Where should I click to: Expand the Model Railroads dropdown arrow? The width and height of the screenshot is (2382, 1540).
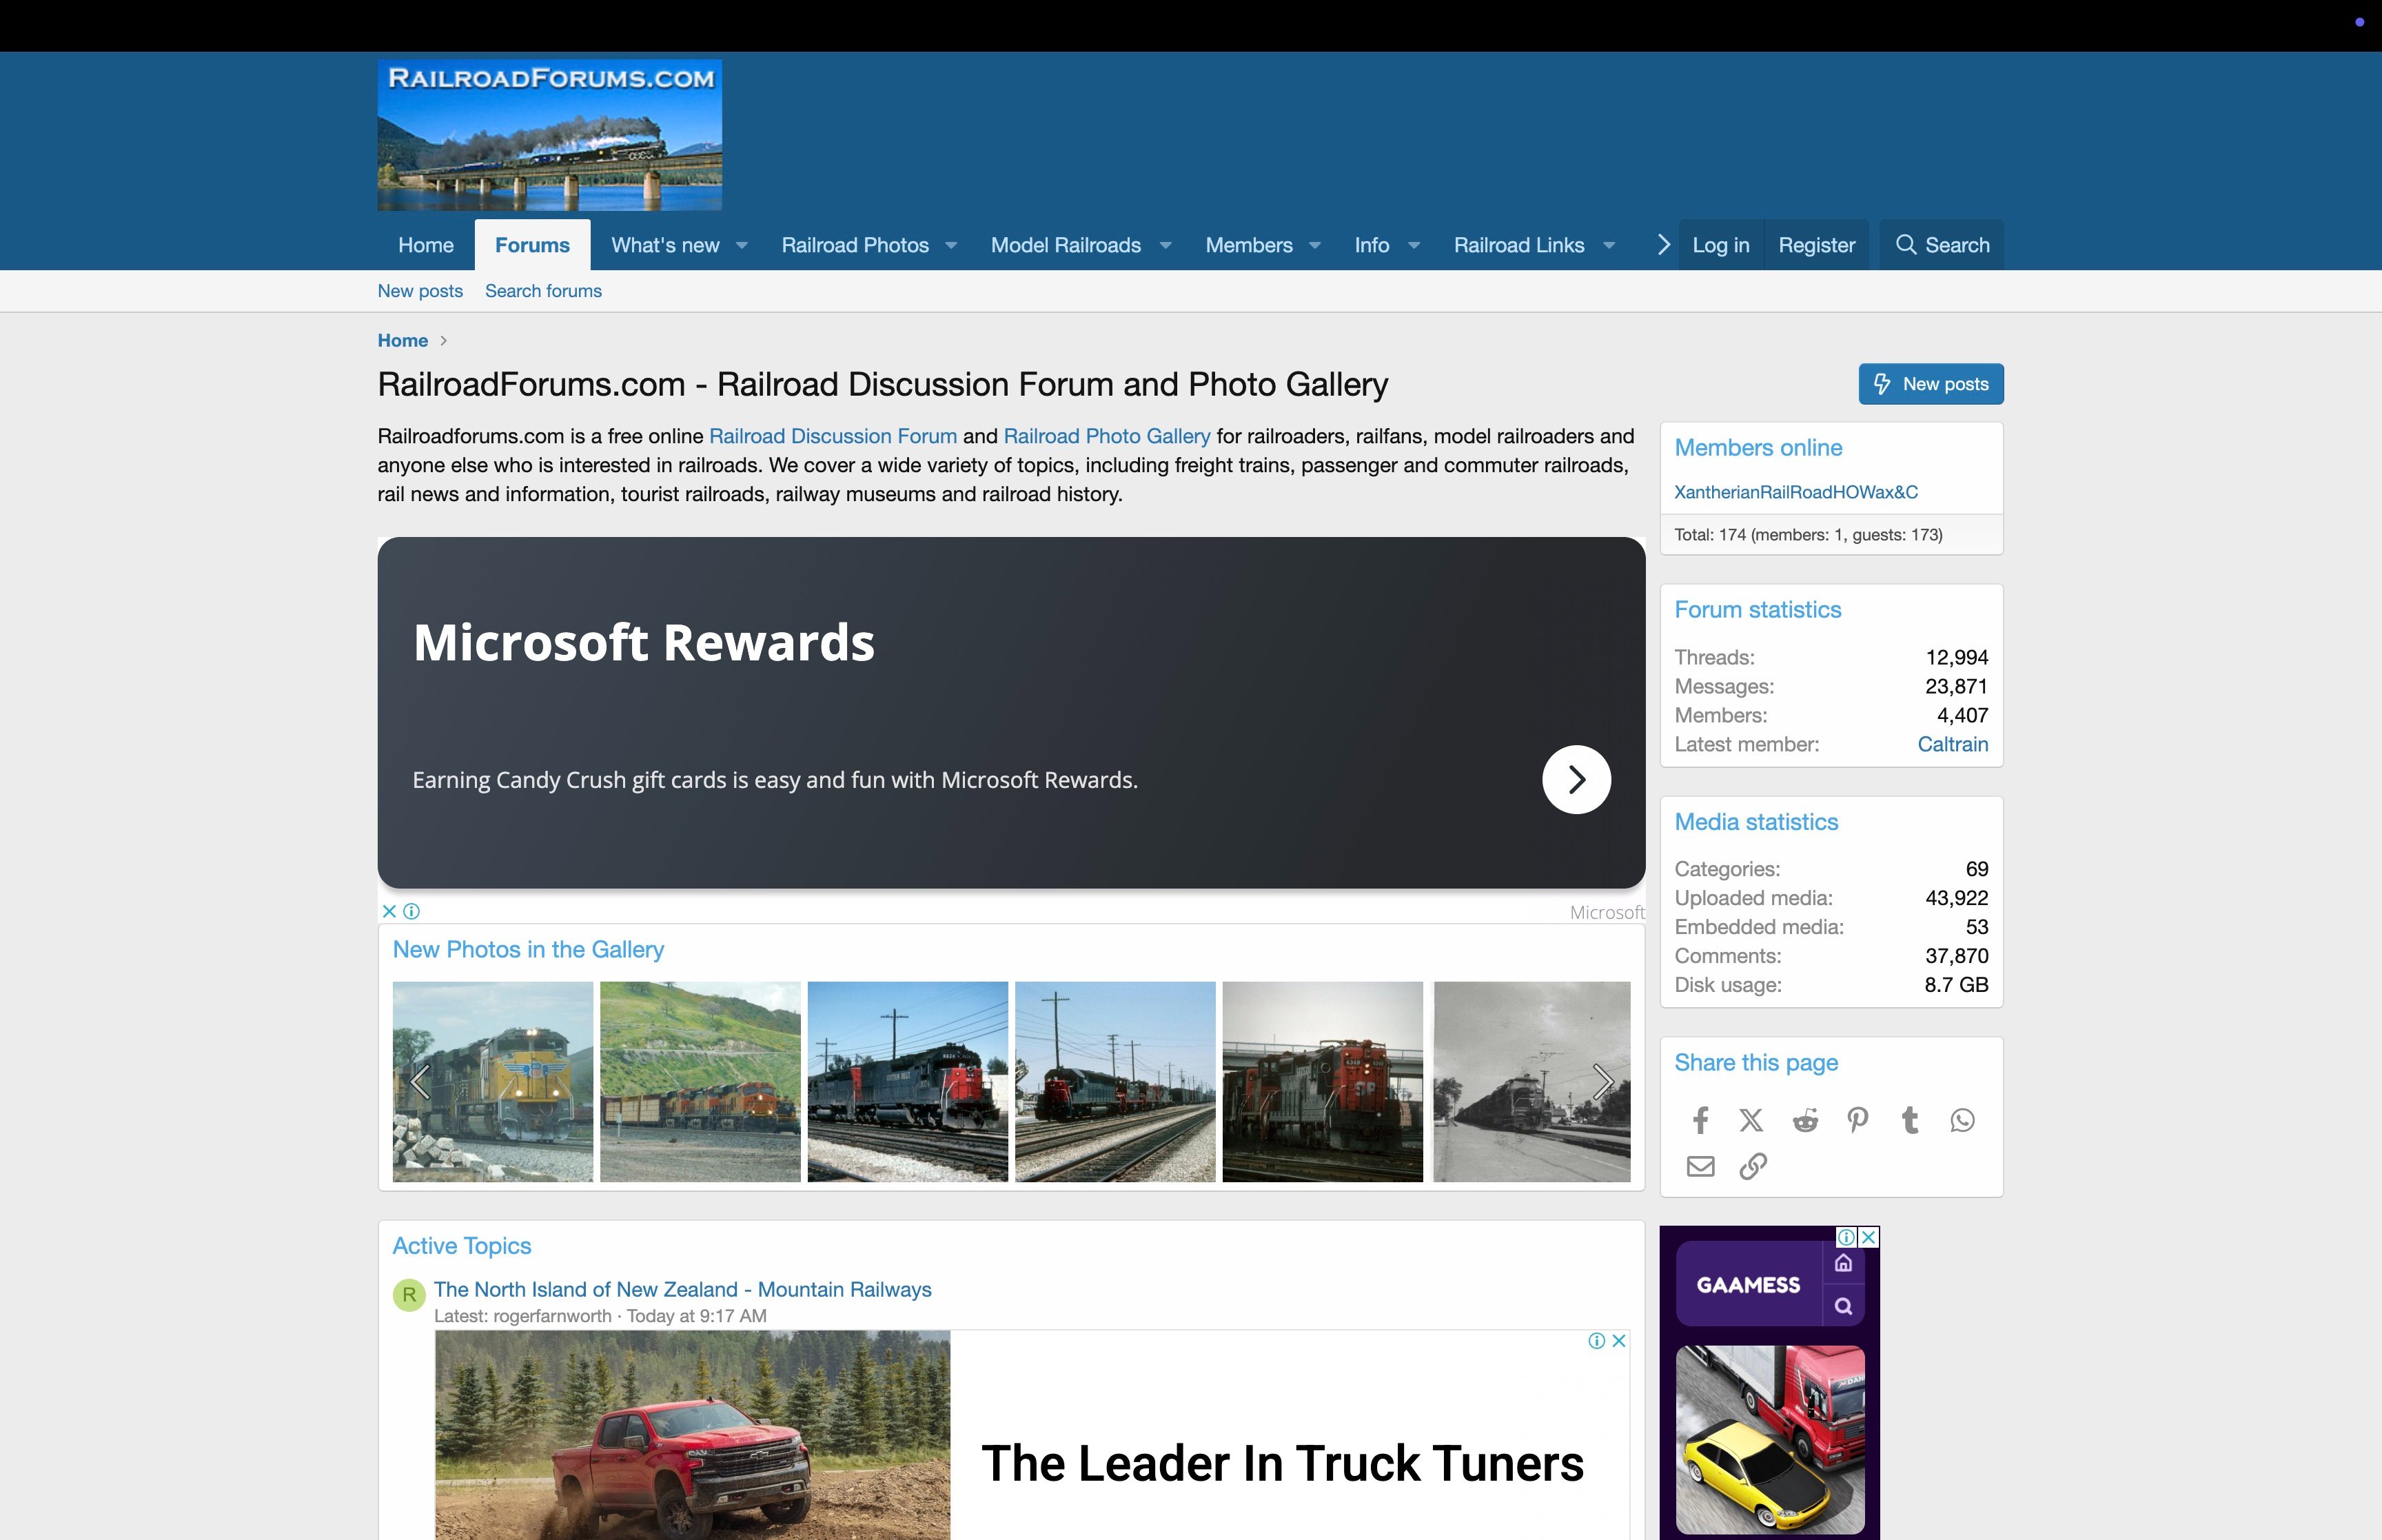tap(1165, 246)
